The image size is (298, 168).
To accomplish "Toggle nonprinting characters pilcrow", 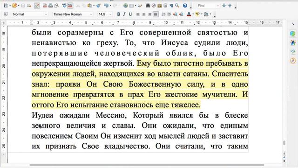I will pos(171,6).
